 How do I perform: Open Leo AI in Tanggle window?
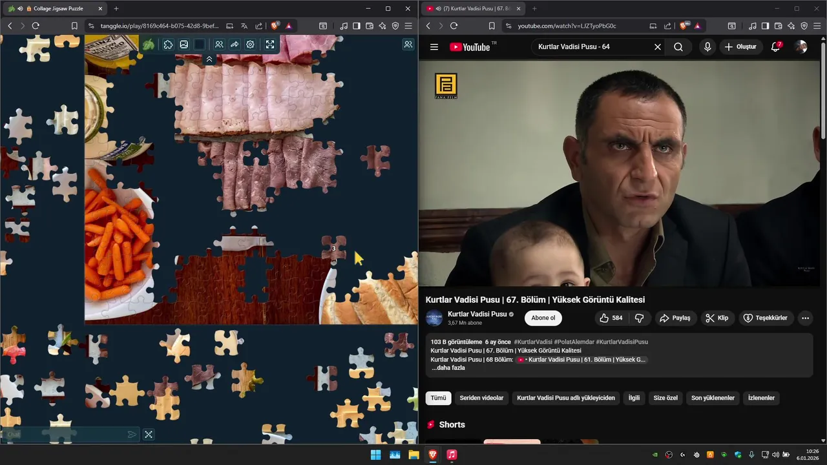tap(382, 26)
